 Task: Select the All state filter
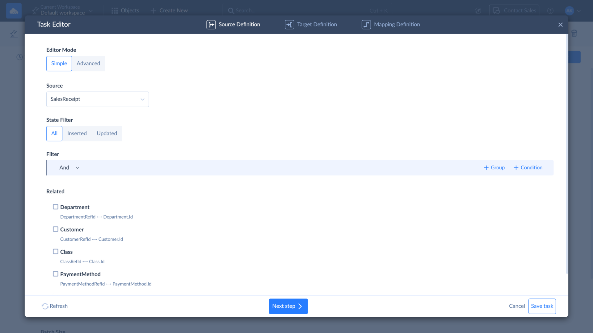[54, 134]
